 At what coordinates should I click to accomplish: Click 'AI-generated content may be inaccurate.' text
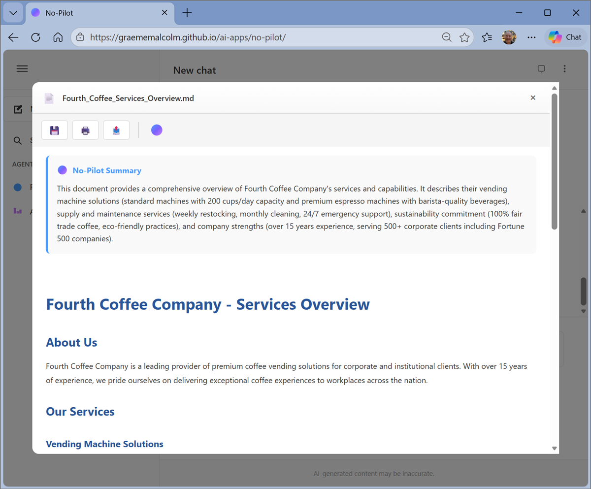(374, 474)
